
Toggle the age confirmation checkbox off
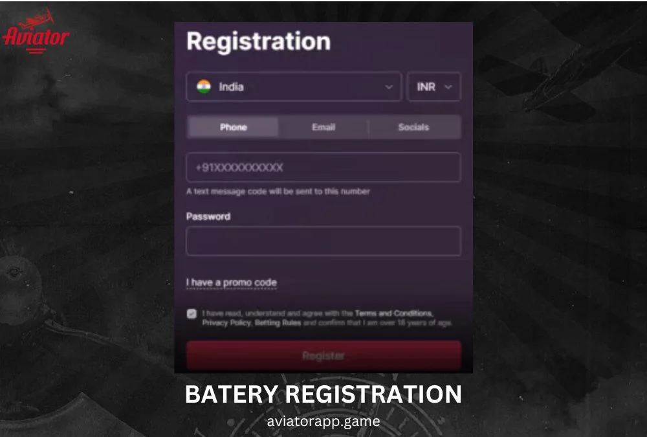click(192, 314)
